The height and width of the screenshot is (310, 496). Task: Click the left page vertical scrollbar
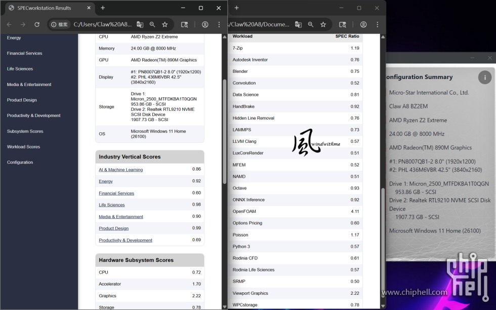pyautogui.click(x=225, y=132)
